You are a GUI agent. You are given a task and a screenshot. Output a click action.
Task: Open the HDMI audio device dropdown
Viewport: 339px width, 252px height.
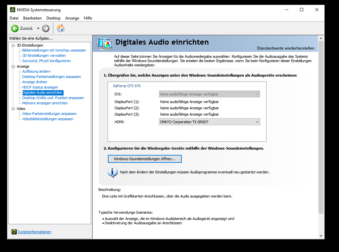(209, 122)
